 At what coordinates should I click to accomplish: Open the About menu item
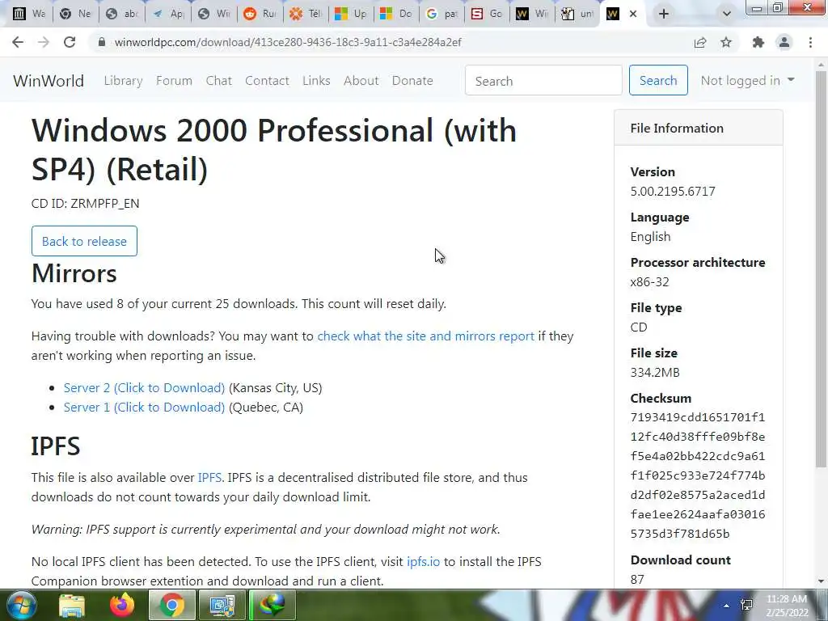[361, 80]
